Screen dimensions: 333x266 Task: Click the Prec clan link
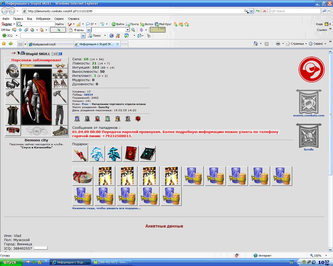pyautogui.click(x=85, y=104)
